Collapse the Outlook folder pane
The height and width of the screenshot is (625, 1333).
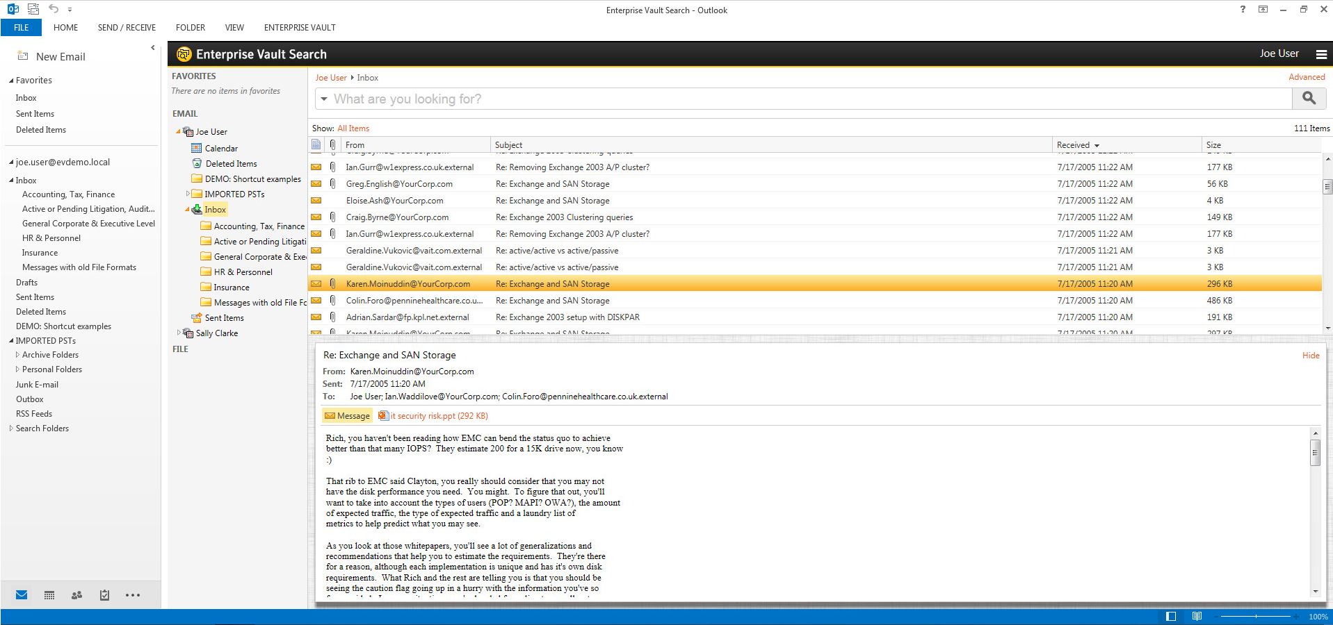(152, 48)
